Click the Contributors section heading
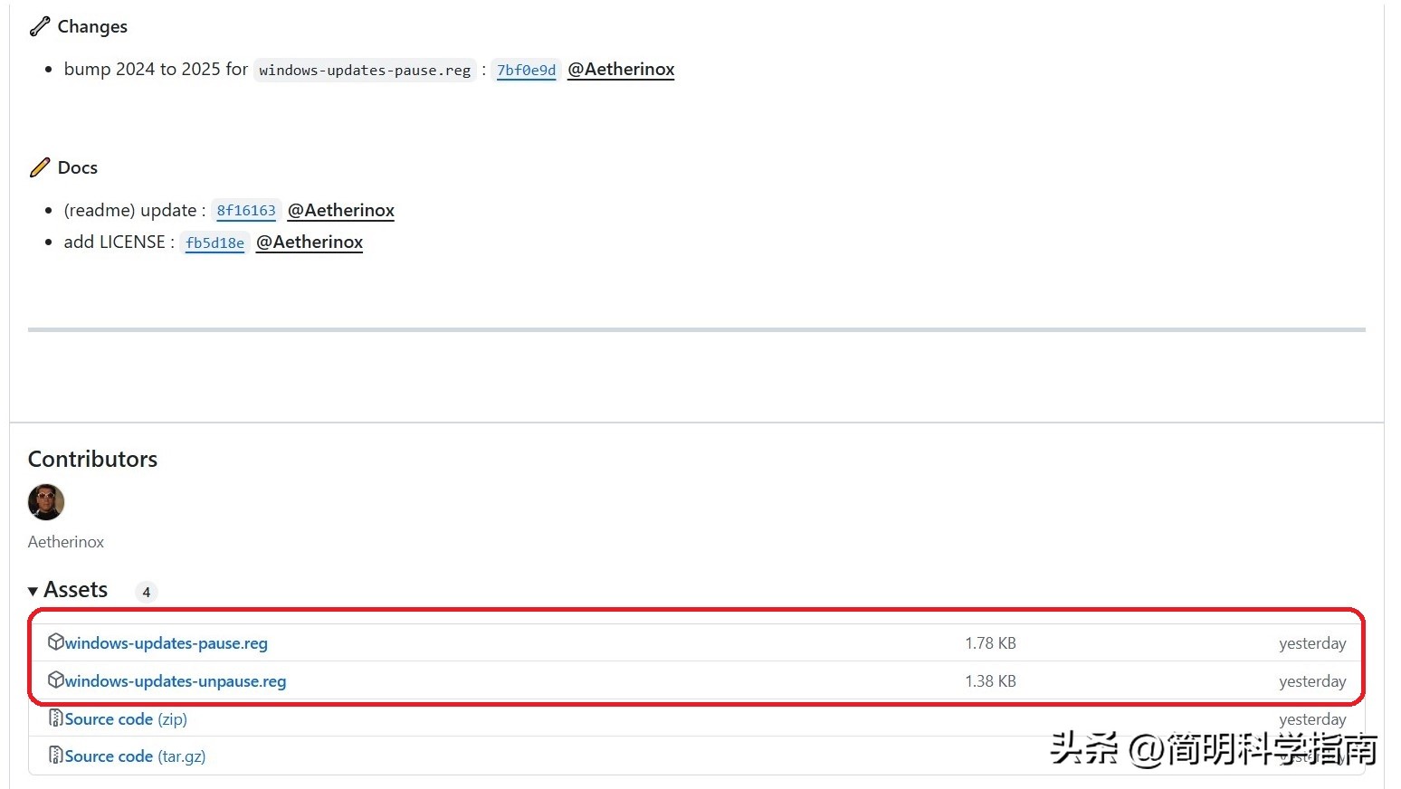 (92, 459)
